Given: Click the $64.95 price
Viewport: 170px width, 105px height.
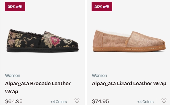Looking at the screenshot, I should [14, 101].
